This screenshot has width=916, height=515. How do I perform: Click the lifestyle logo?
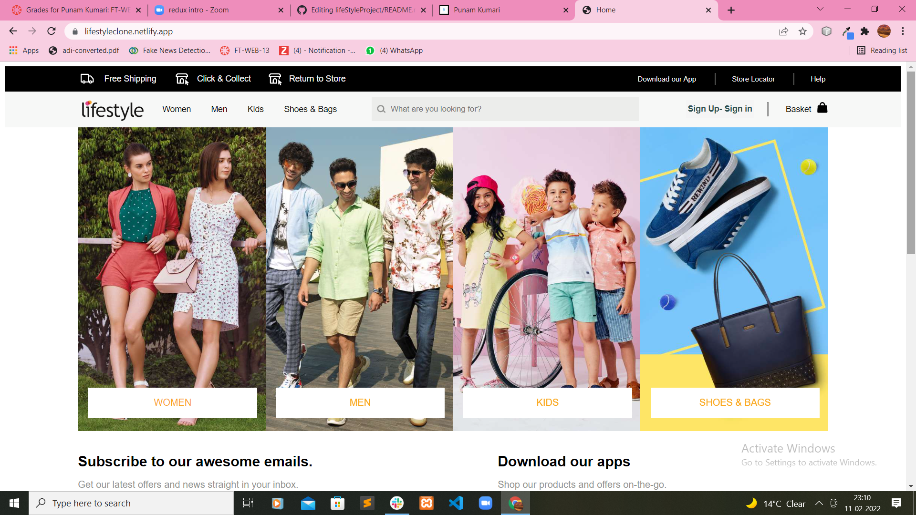point(113,109)
